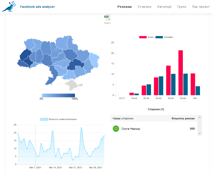Click the Слуга Народу page avatar icon

(116, 129)
